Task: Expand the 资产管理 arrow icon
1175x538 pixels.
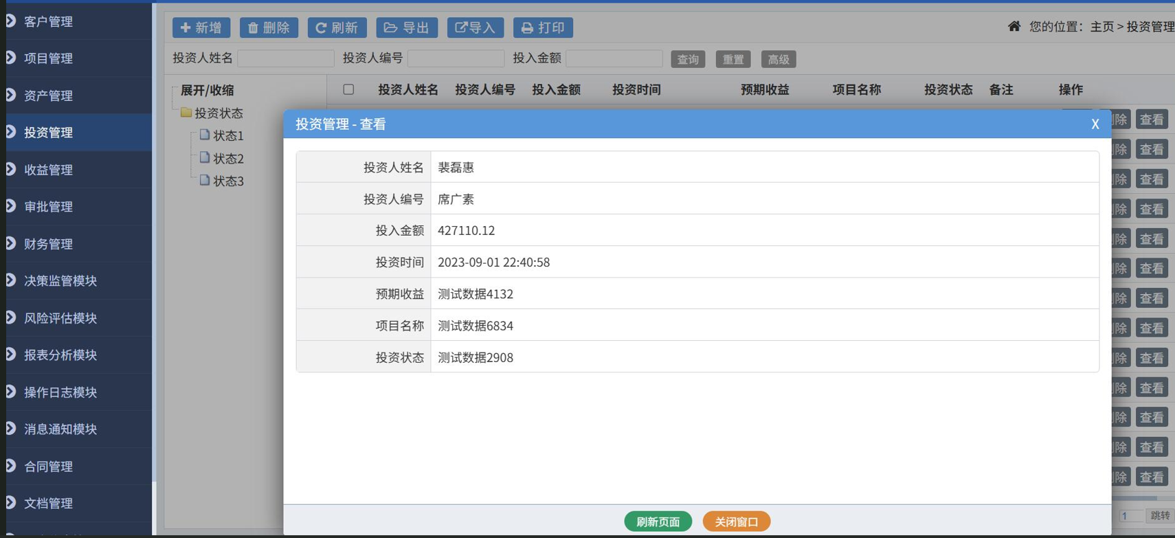Action: pyautogui.click(x=11, y=95)
